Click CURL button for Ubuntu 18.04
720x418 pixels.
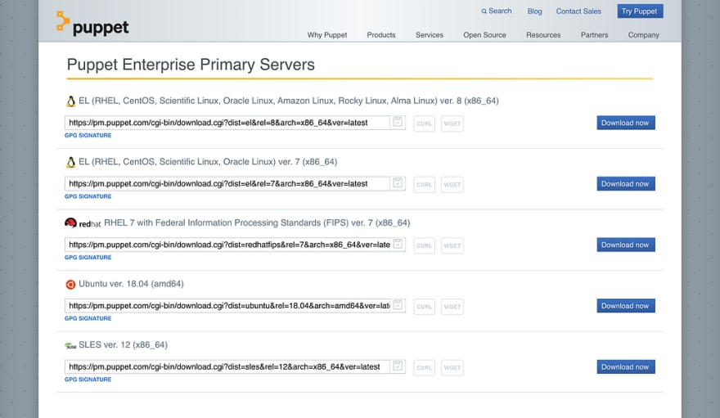pos(424,307)
